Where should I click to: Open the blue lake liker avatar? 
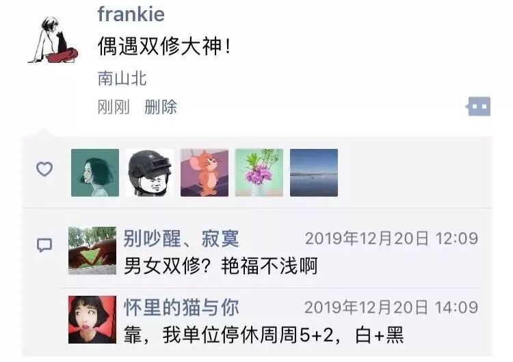[x=314, y=173]
